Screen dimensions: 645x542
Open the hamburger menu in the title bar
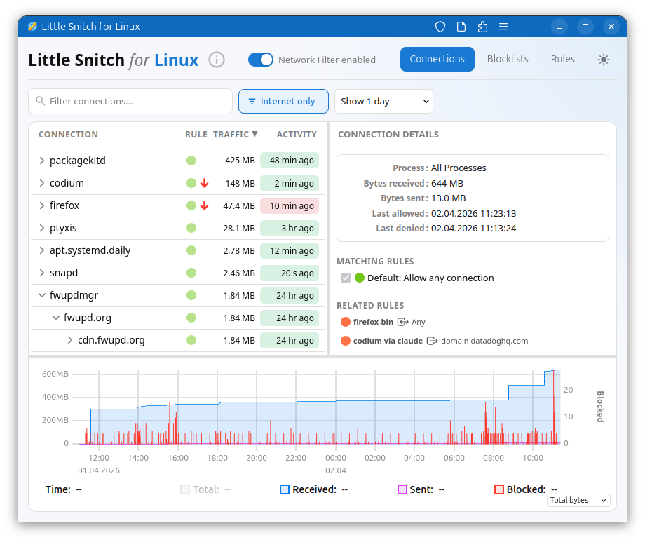pos(503,26)
